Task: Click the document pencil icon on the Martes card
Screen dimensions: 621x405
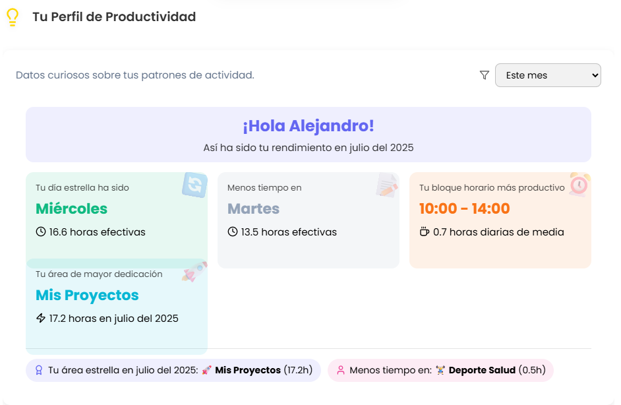Action: coord(387,185)
